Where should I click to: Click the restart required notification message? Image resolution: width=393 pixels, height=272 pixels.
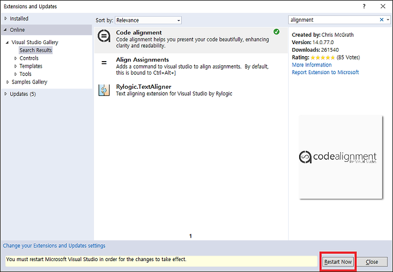click(162, 261)
